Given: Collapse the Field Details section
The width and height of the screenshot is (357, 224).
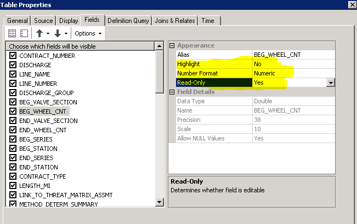Looking at the screenshot, I should [x=172, y=92].
